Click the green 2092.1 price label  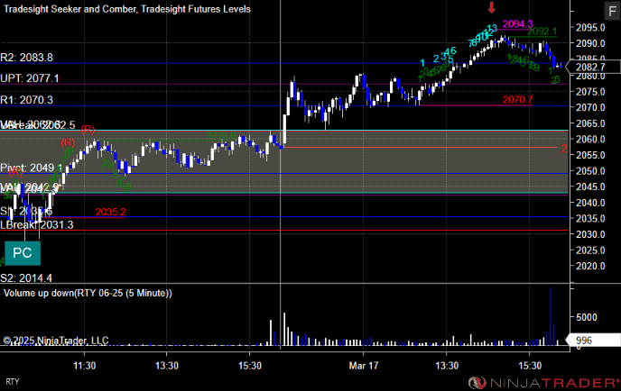[542, 32]
